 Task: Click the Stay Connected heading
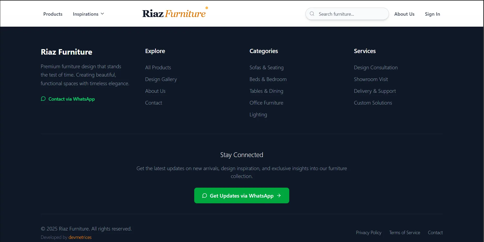coord(242,155)
